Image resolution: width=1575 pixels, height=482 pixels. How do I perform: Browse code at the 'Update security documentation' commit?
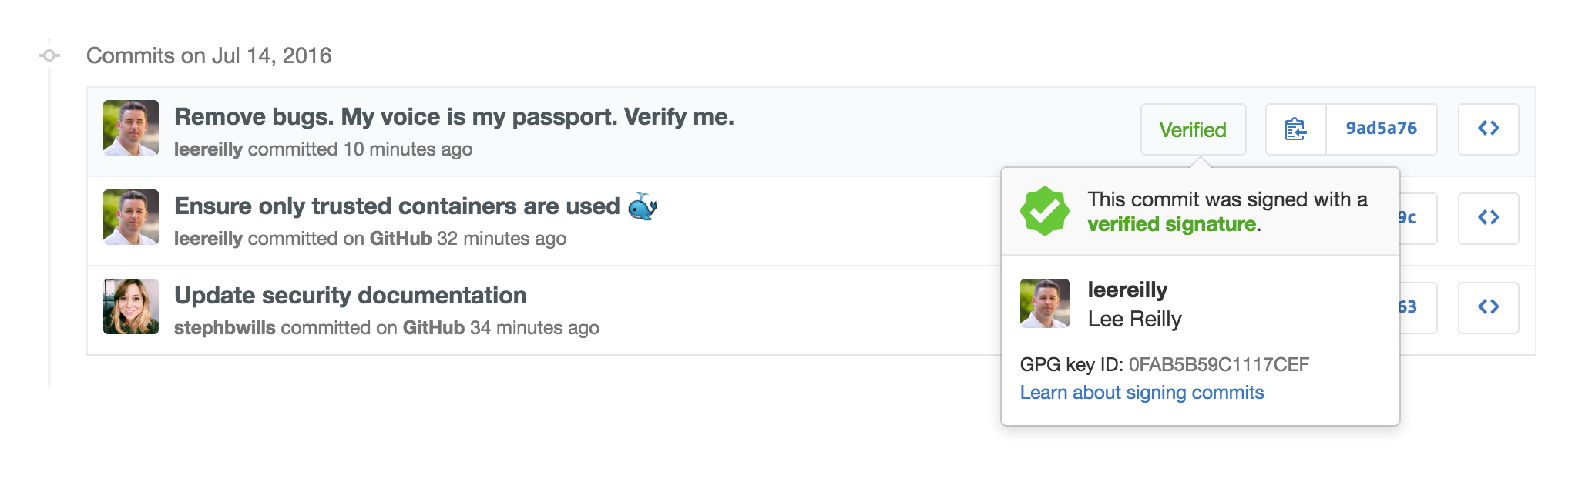(x=1488, y=308)
